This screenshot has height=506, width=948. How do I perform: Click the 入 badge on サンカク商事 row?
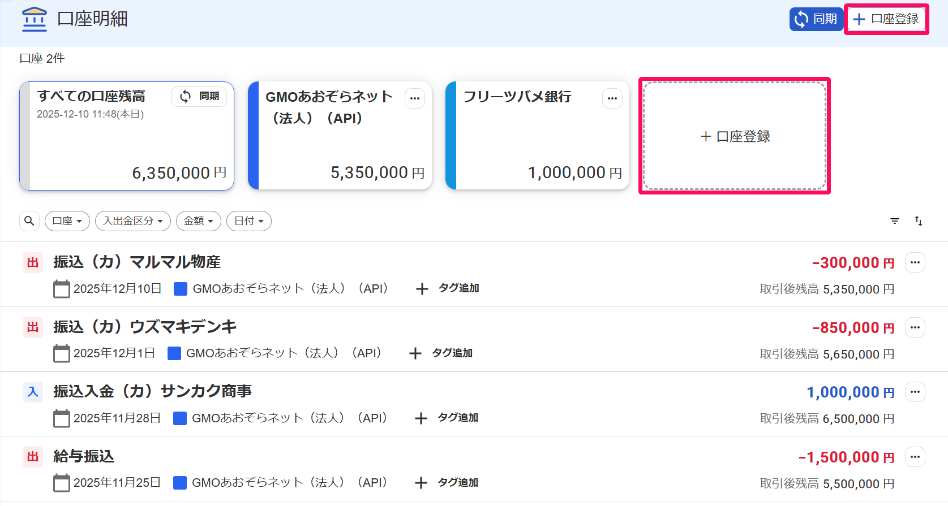coord(33,392)
